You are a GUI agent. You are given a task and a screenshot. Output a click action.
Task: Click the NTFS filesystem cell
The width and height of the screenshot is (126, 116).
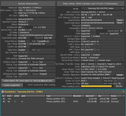tap(76, 102)
